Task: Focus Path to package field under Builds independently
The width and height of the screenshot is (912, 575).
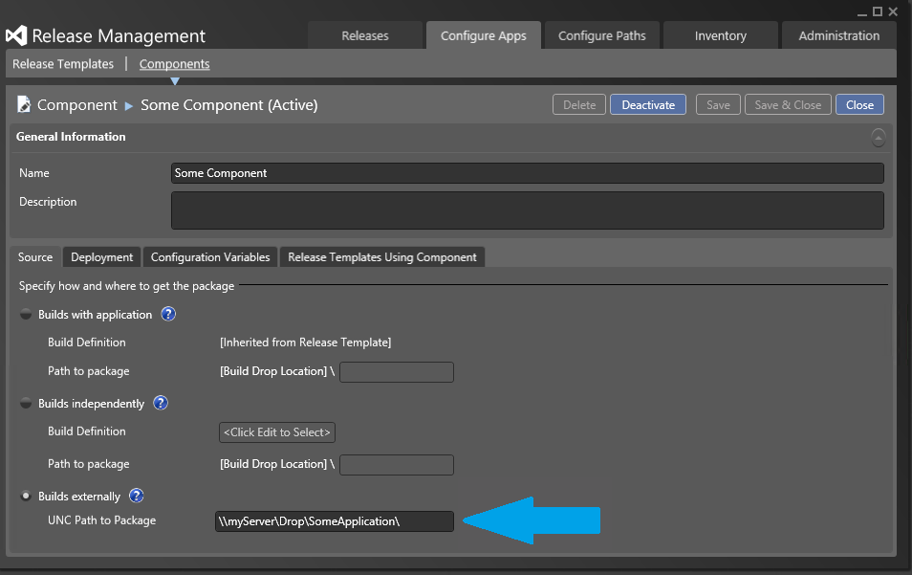Action: pyautogui.click(x=397, y=464)
